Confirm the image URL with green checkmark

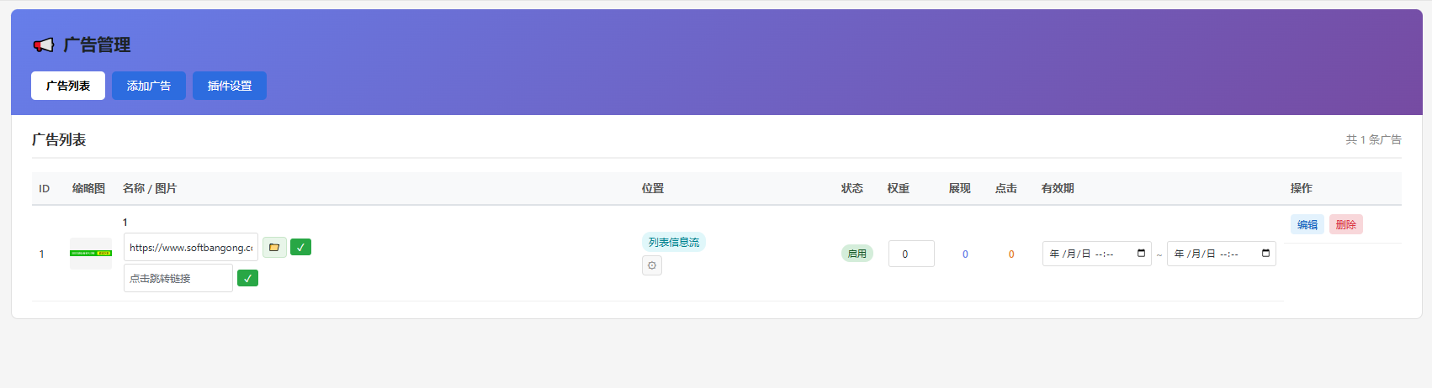point(300,247)
